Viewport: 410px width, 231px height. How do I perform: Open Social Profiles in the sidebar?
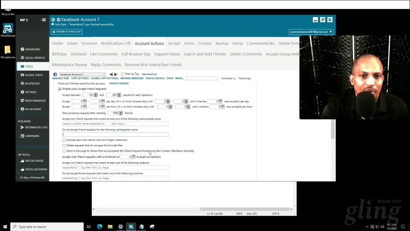[x=33, y=58]
